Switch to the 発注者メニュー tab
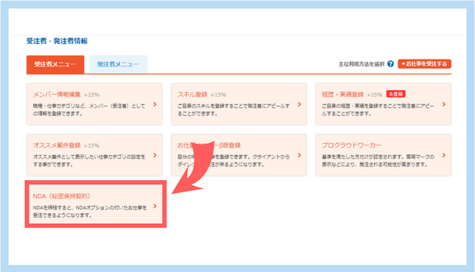 click(118, 64)
